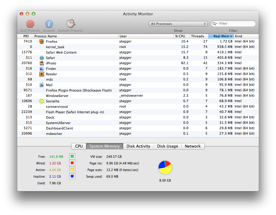Click the 8.00 GB total label
The height and width of the screenshot is (215, 276).
(x=165, y=180)
